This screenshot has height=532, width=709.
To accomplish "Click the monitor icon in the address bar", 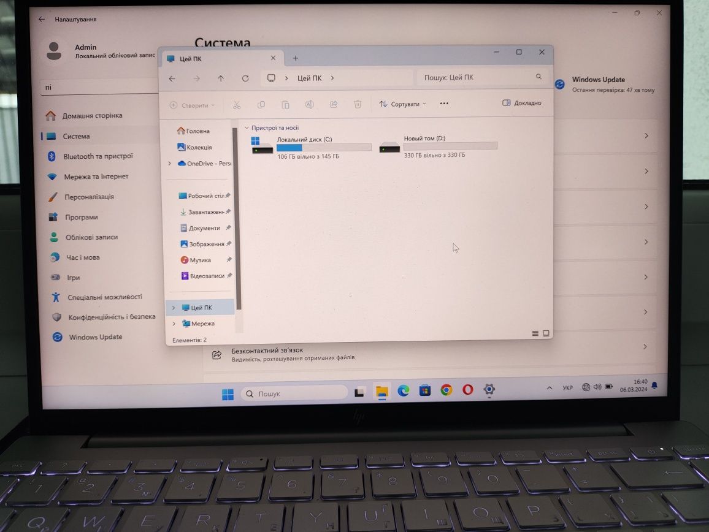I will coord(271,78).
